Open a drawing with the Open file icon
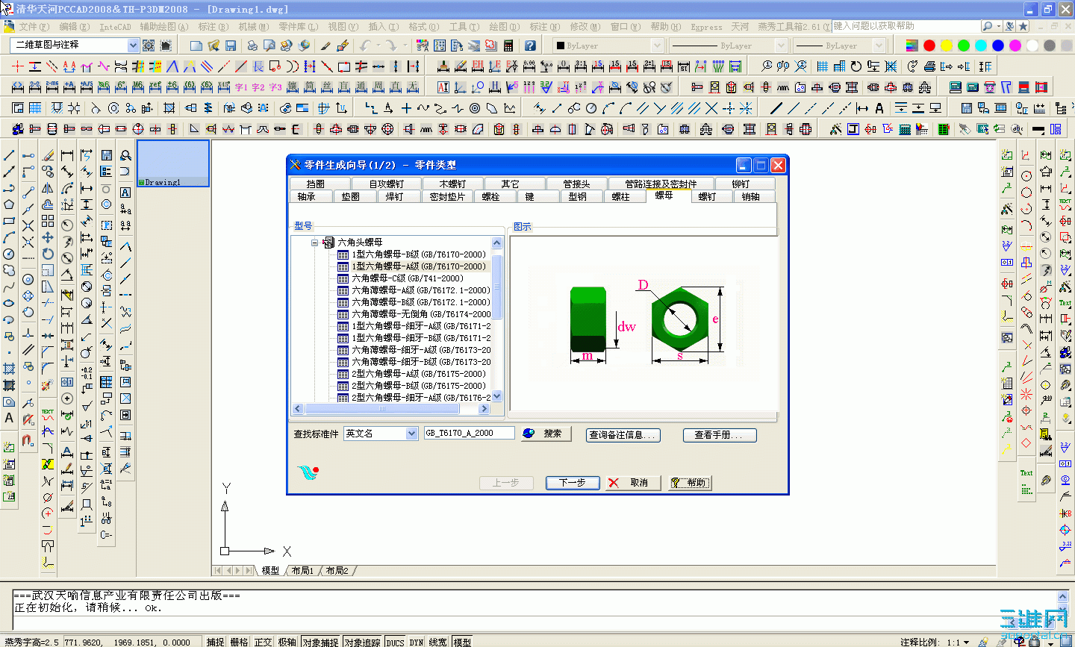 click(214, 46)
